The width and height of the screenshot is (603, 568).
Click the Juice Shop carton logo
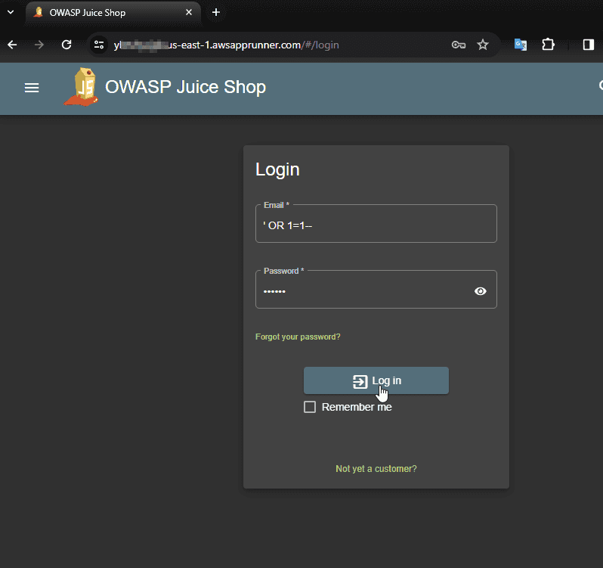tap(81, 88)
